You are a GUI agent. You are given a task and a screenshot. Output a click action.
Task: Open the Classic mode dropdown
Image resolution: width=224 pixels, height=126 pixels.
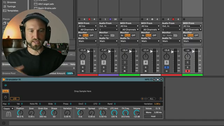click(8, 109)
